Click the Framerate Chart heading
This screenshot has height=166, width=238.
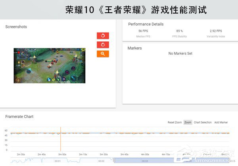point(19,117)
